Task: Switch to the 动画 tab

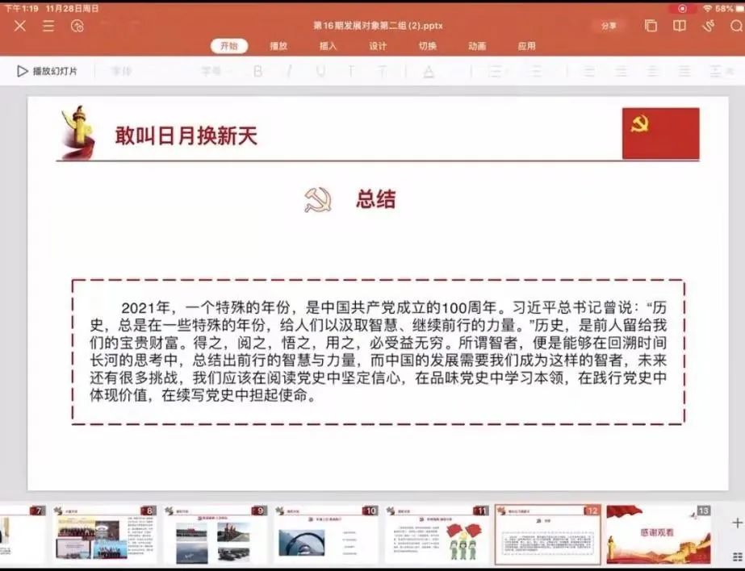Action: click(x=477, y=46)
